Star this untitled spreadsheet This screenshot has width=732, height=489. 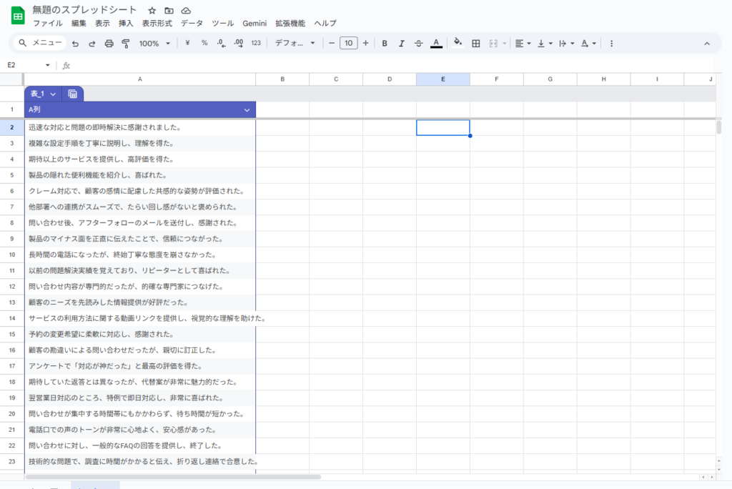(152, 11)
